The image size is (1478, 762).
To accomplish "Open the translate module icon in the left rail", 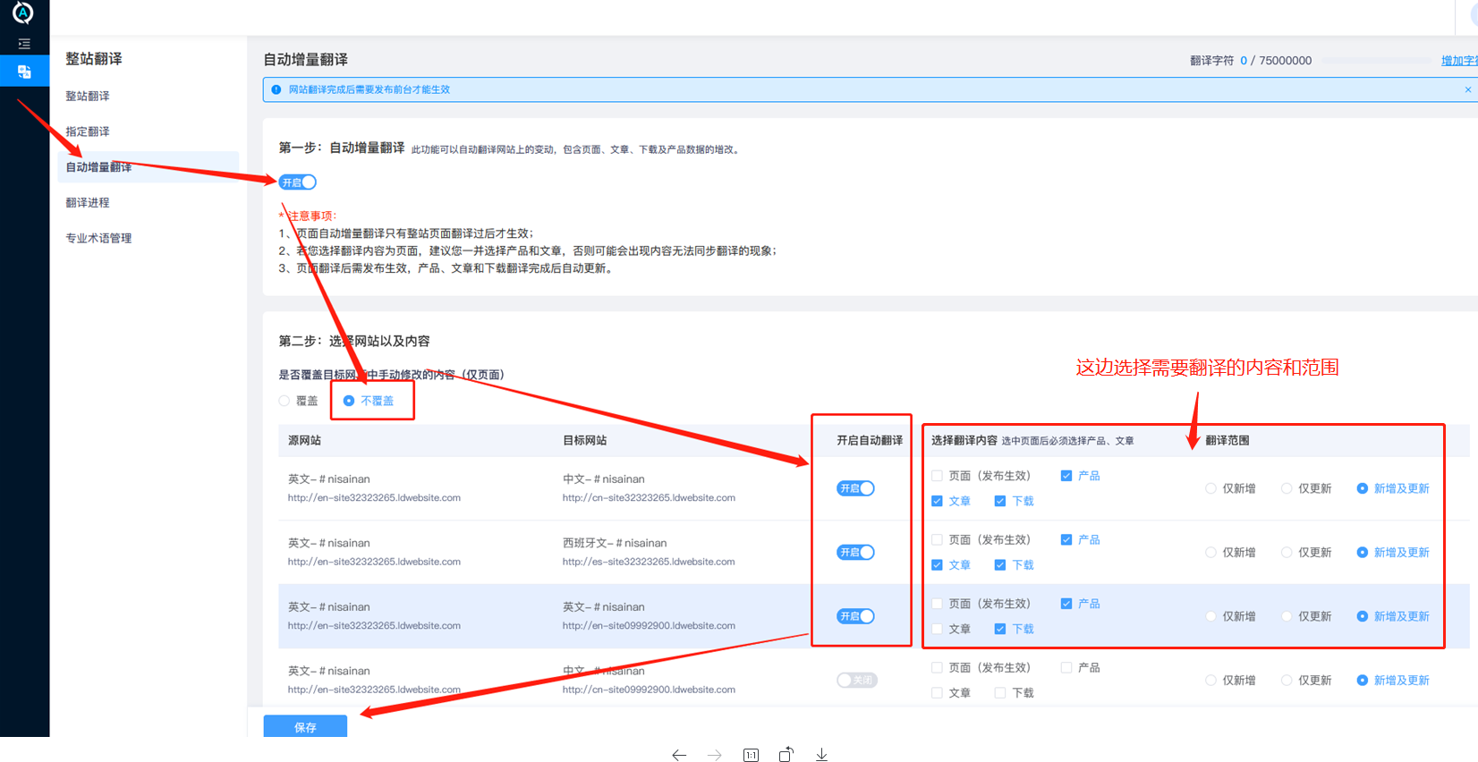I will point(24,72).
